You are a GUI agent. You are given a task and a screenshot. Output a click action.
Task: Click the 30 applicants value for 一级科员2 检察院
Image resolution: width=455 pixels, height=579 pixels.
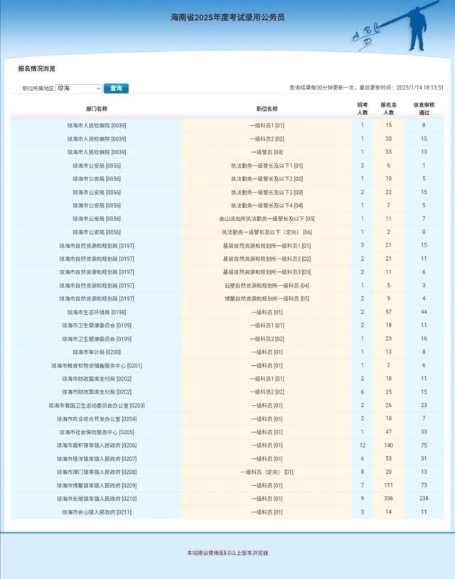[x=388, y=139]
